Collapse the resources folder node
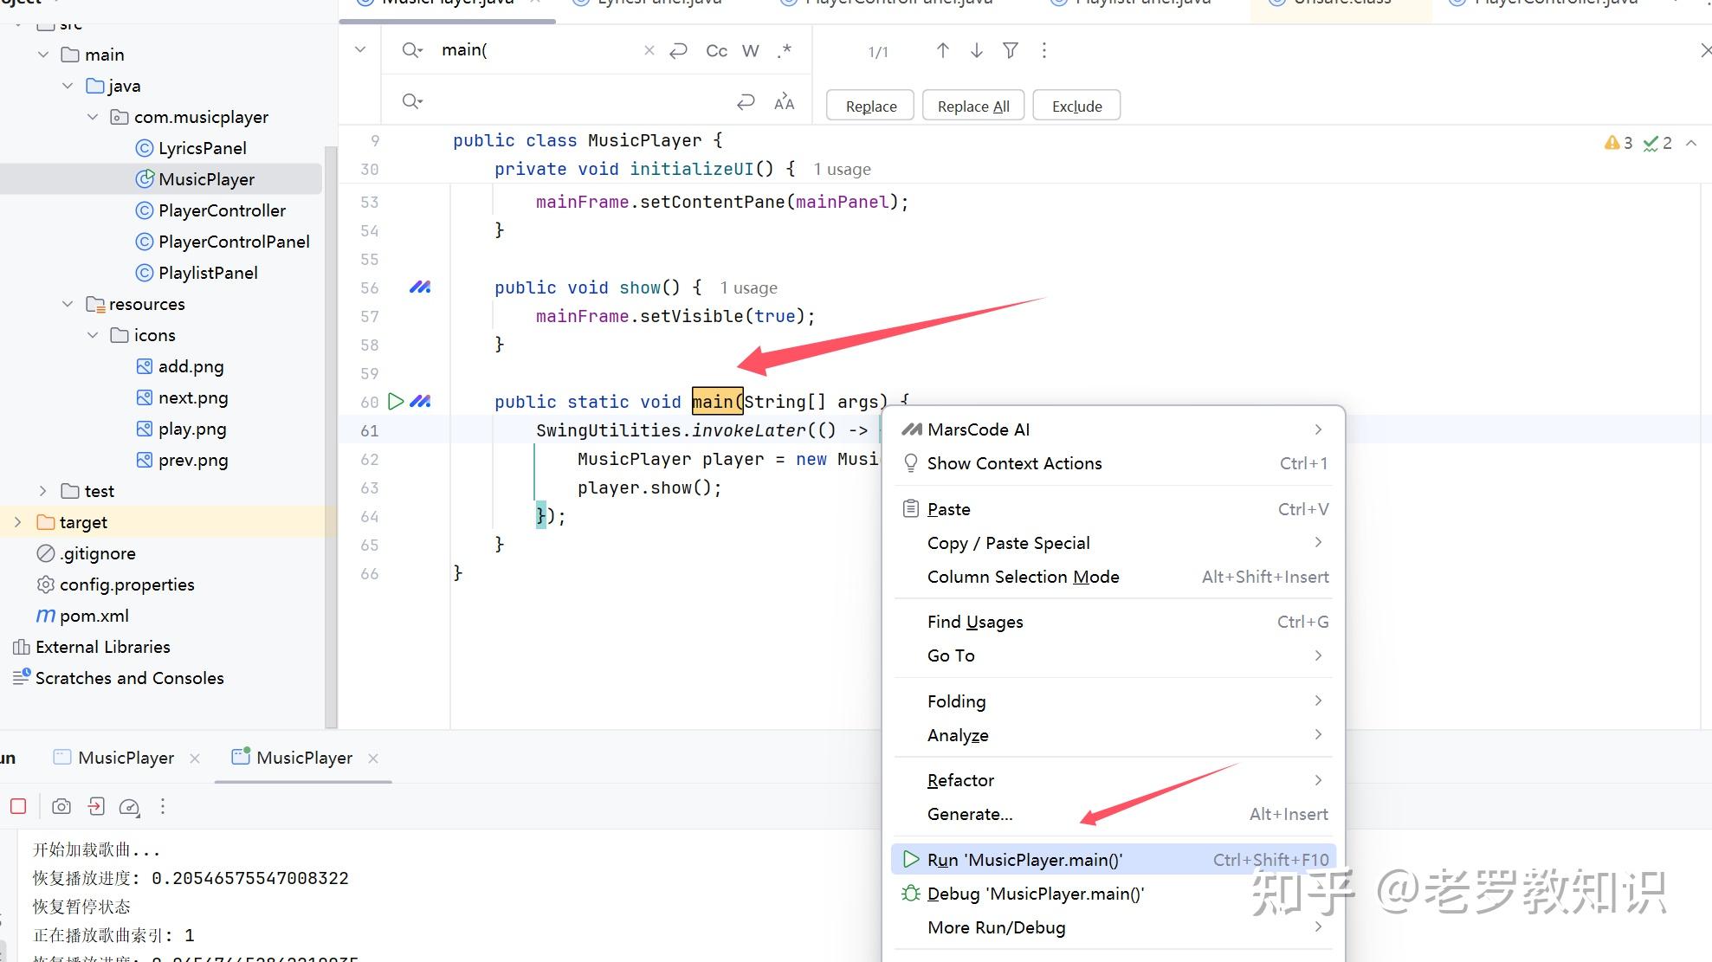The image size is (1712, 962). click(x=68, y=304)
